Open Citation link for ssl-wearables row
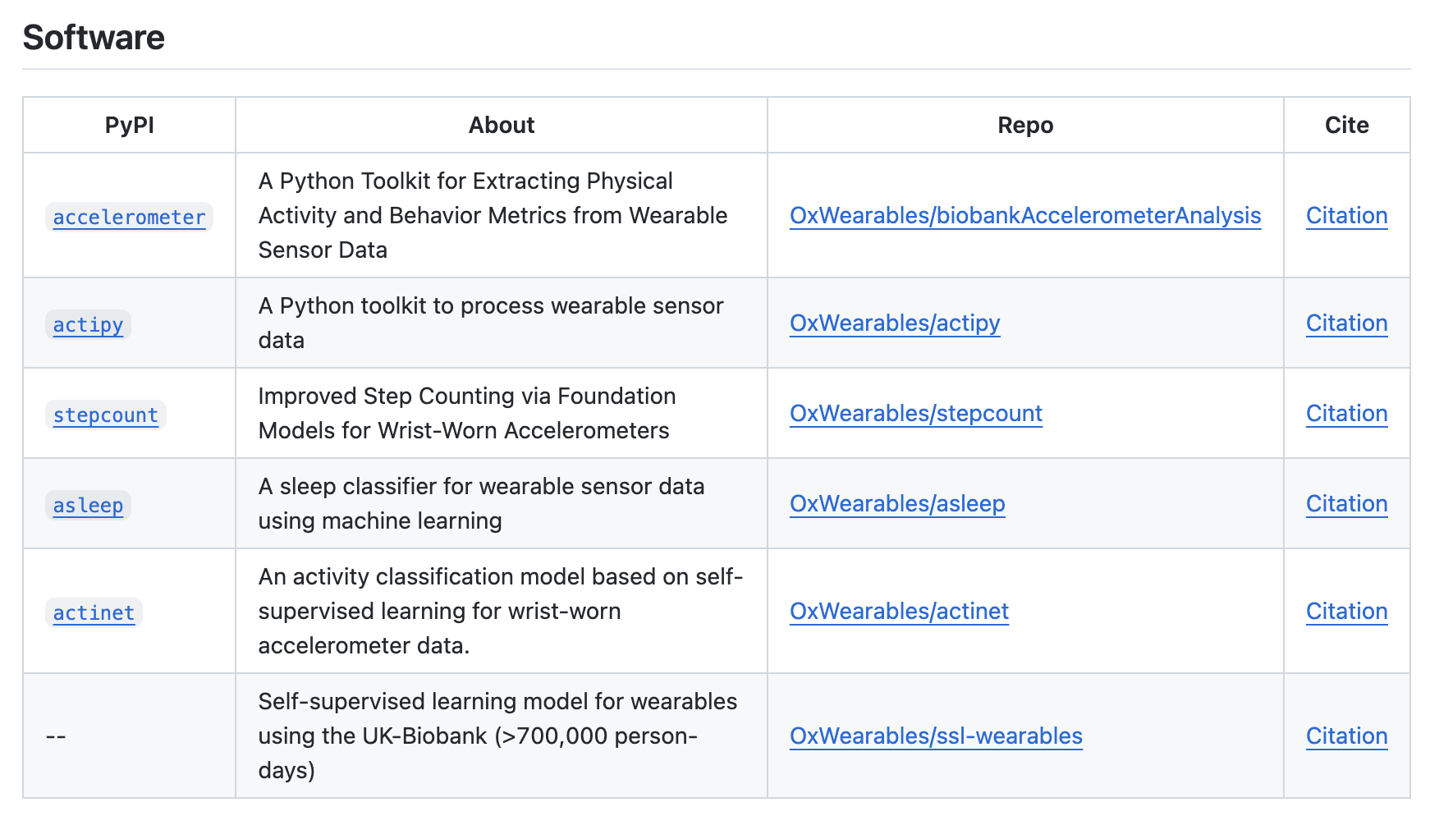The height and width of the screenshot is (816, 1430). point(1346,736)
